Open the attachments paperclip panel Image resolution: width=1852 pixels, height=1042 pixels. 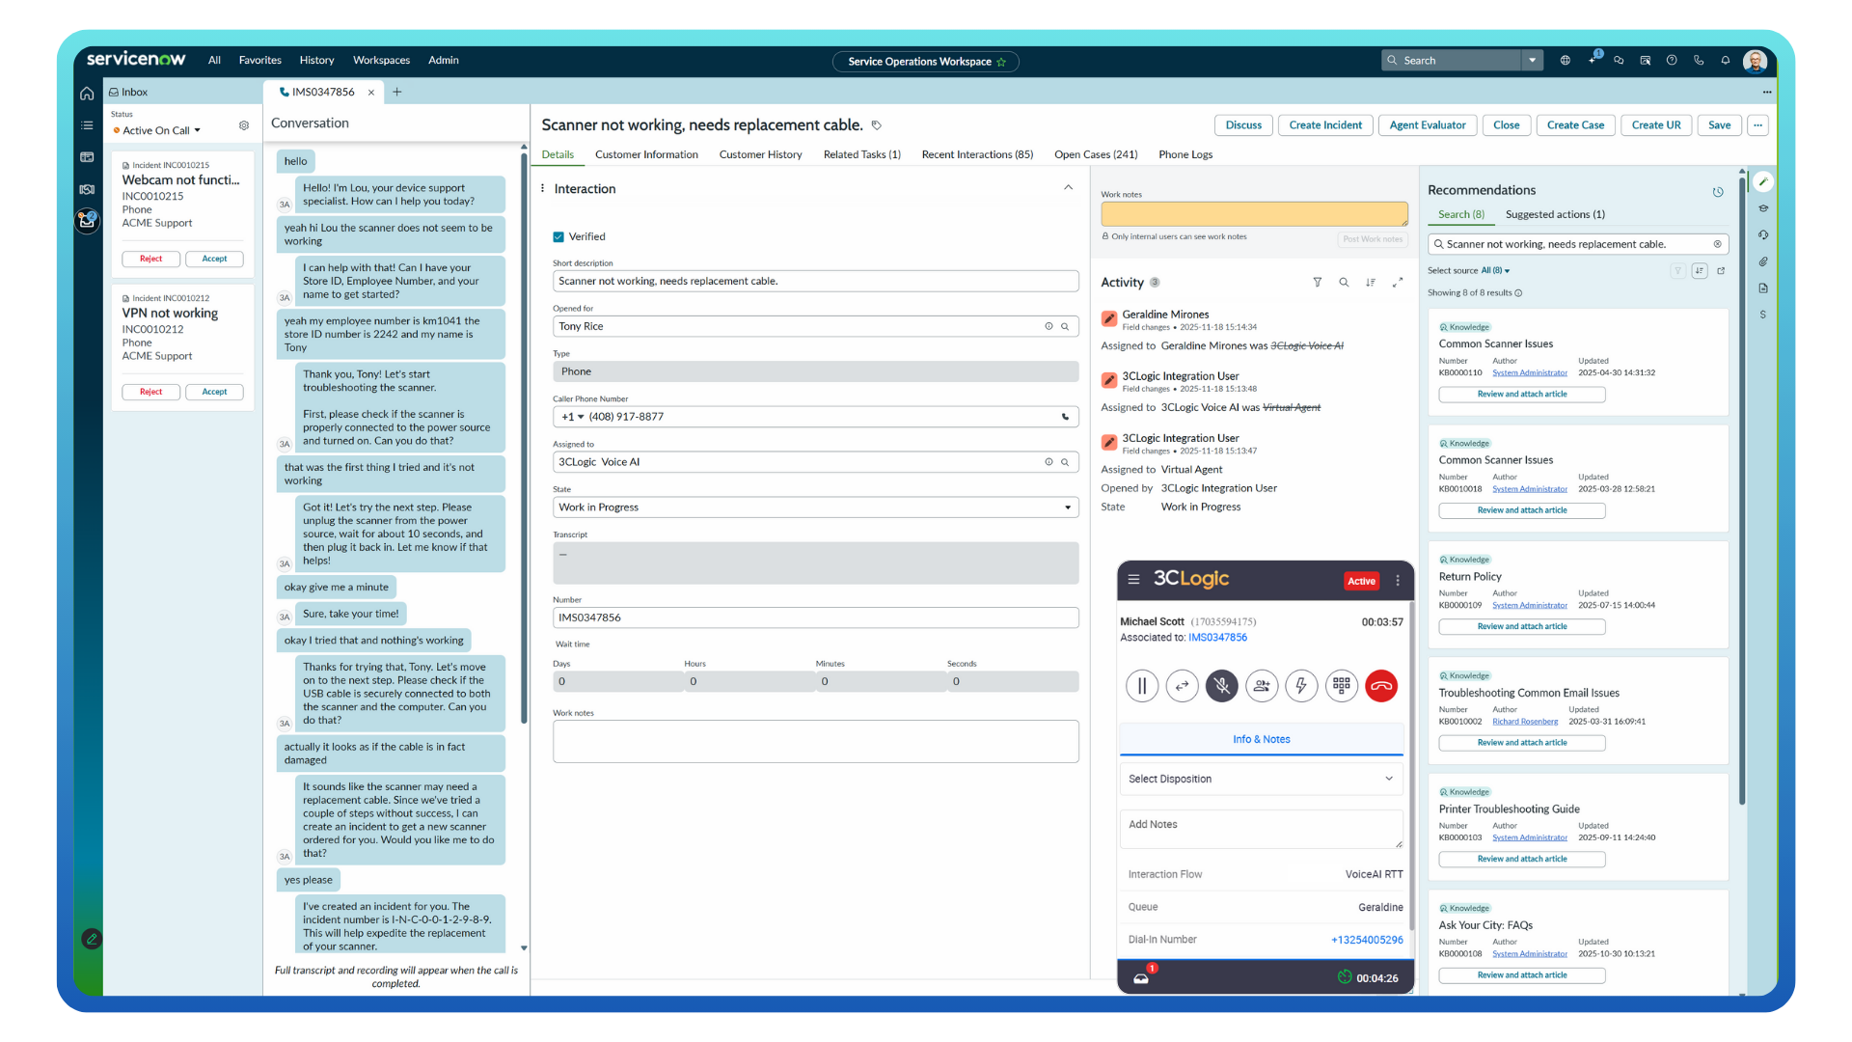(x=1763, y=261)
